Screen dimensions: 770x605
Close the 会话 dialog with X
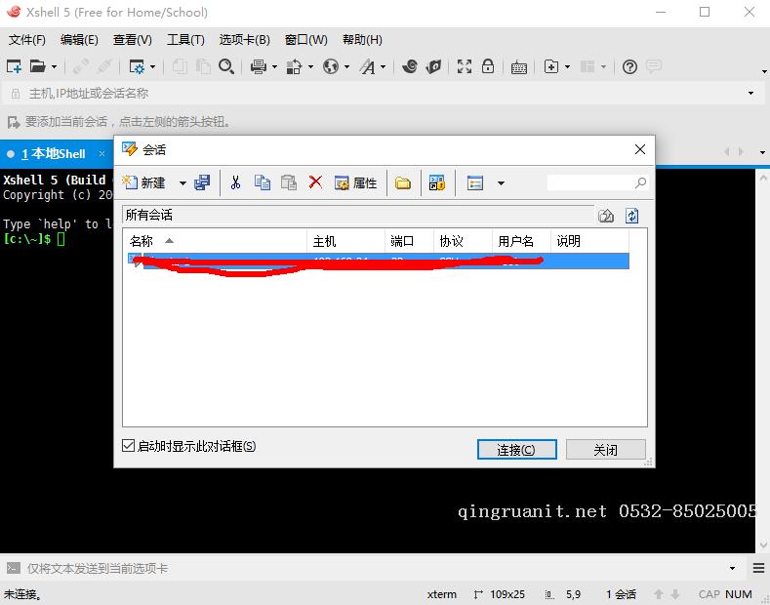tap(640, 149)
